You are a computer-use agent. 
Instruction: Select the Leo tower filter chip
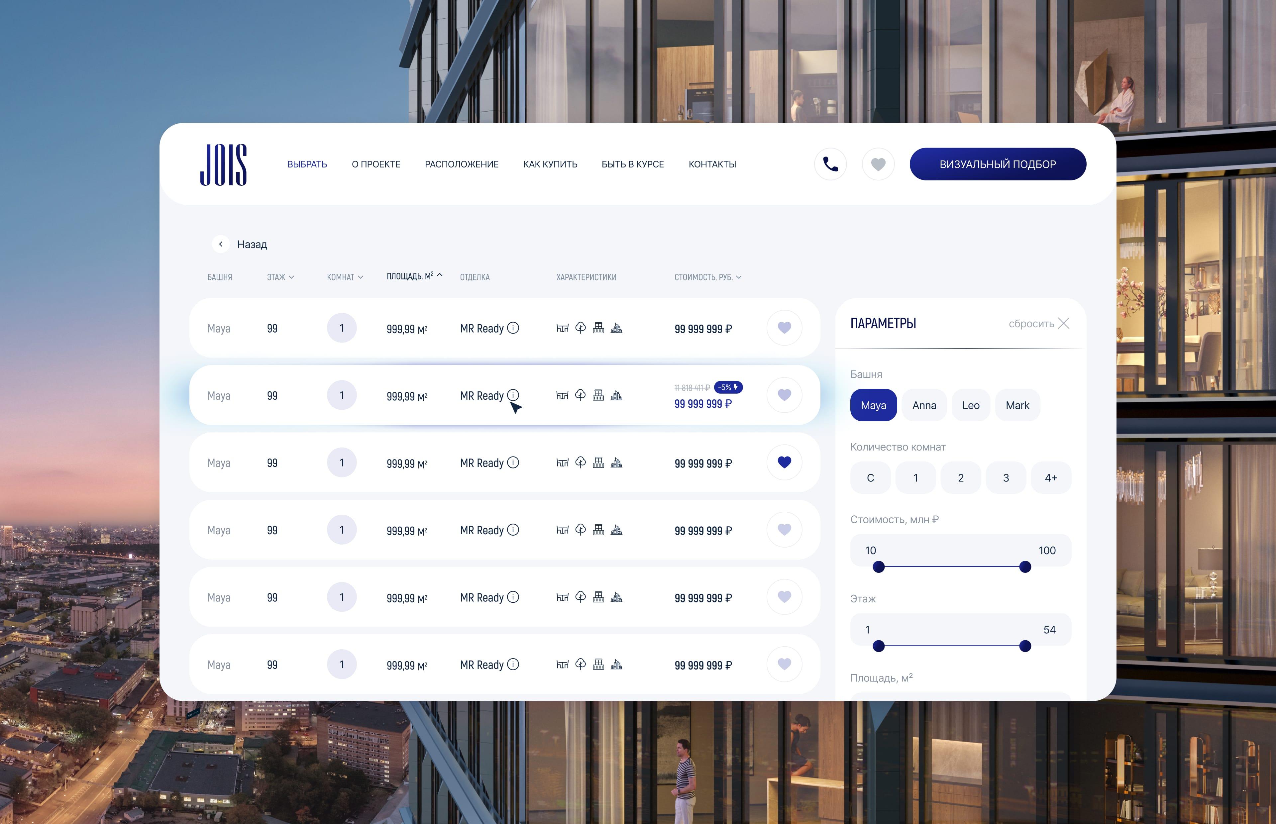click(971, 405)
